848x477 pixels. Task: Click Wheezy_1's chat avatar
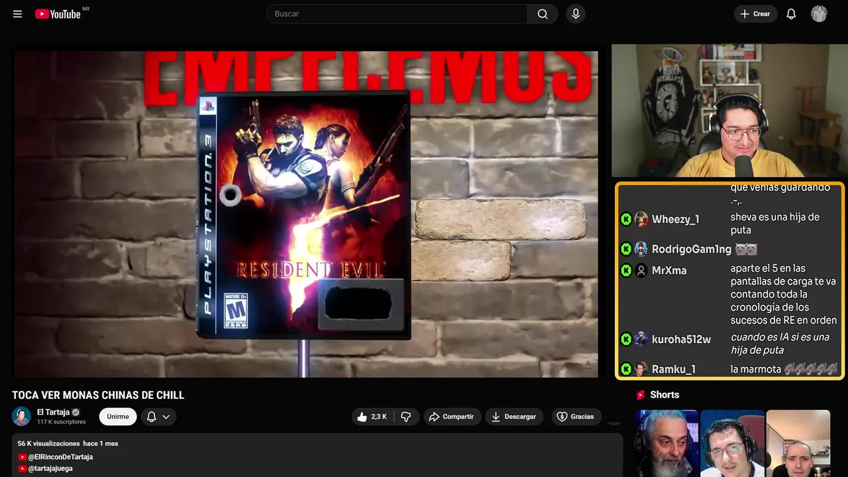(641, 219)
